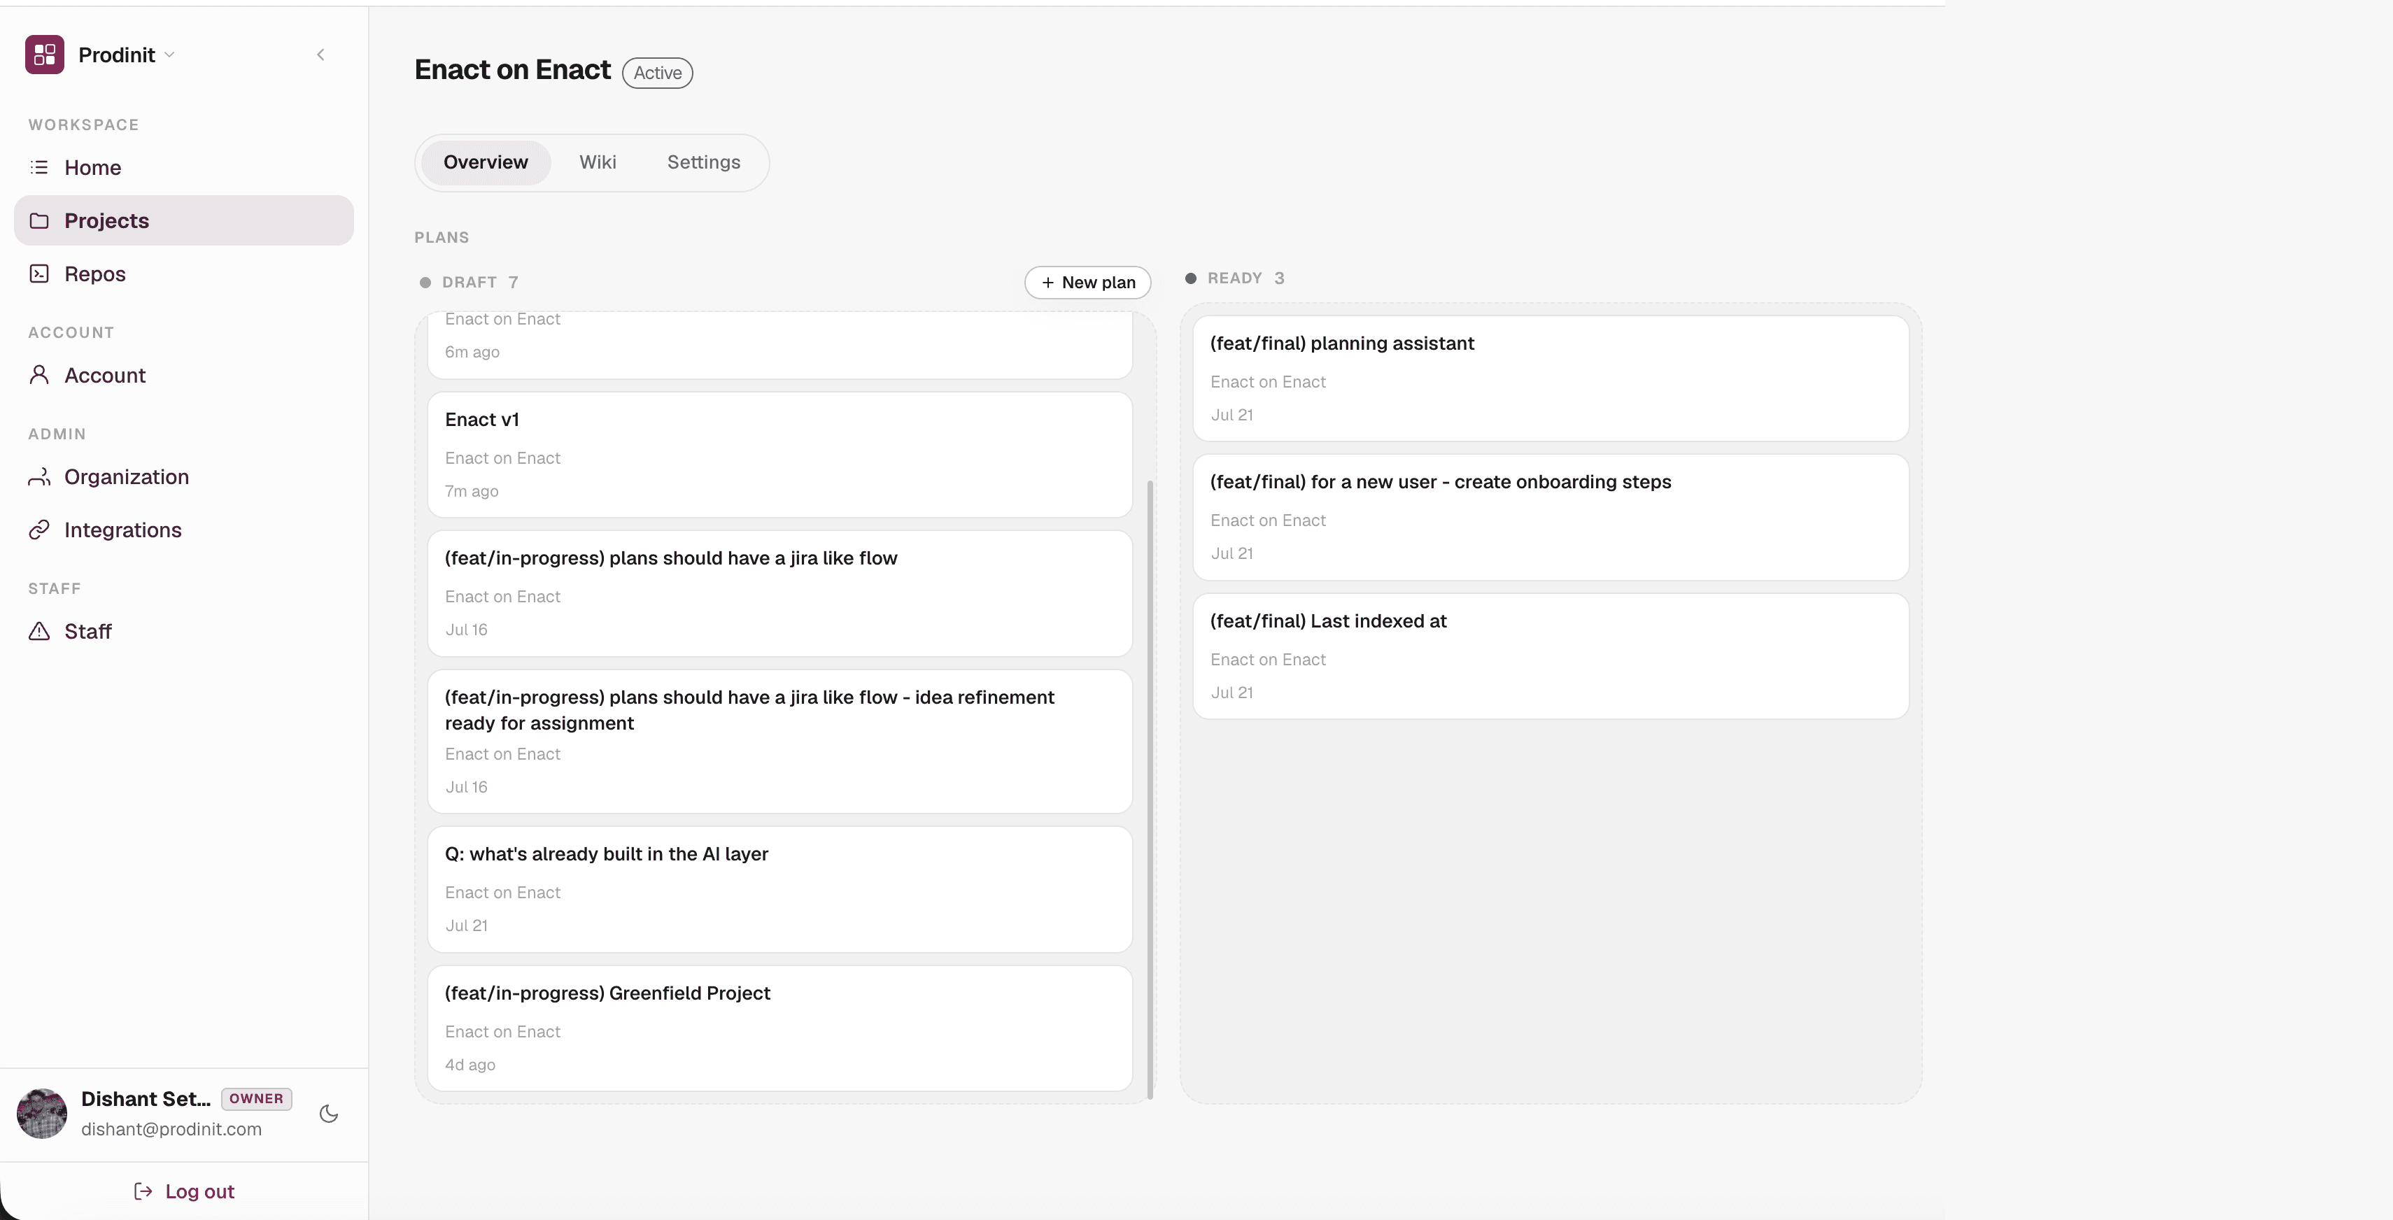Click the Organization people icon
Screen dimensions: 2393x1220
[39, 477]
